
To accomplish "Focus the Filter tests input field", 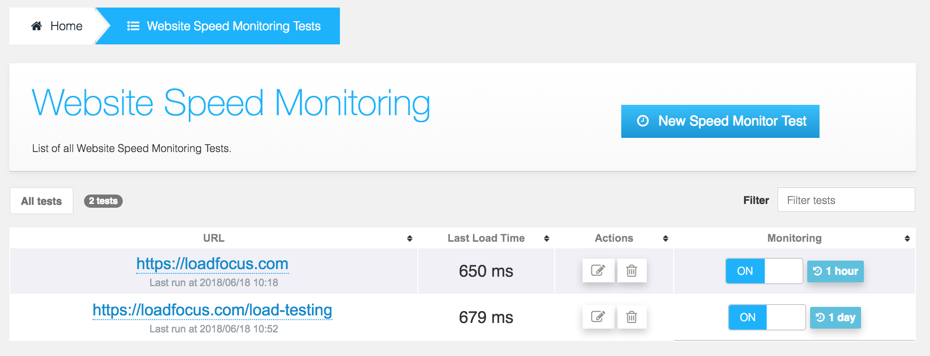I will click(846, 200).
